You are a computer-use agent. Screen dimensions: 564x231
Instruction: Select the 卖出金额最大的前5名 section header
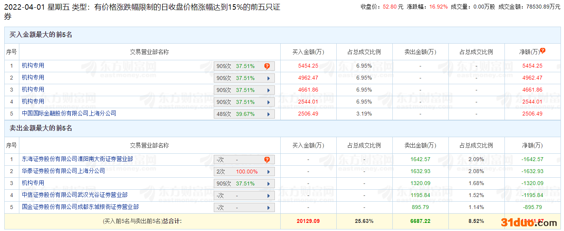coord(41,128)
